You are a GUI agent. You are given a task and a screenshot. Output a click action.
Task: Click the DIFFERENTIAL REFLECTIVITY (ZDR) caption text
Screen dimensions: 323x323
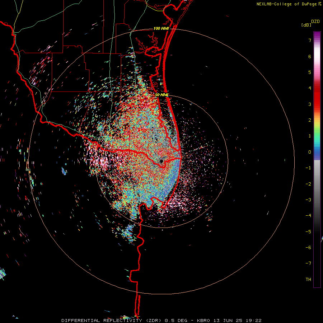coord(112,320)
